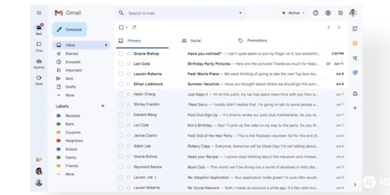This screenshot has height=195, width=390.
Task: Open the Starred folder
Action: pos(71,54)
